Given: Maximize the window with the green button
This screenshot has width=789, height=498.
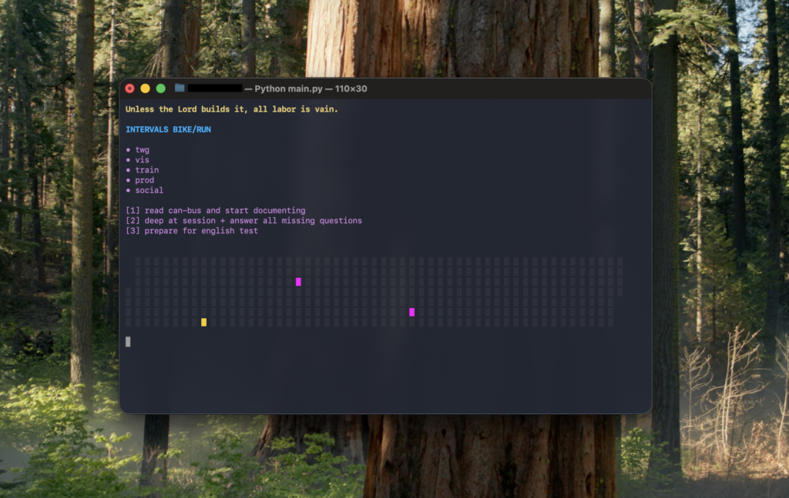Looking at the screenshot, I should tap(160, 89).
